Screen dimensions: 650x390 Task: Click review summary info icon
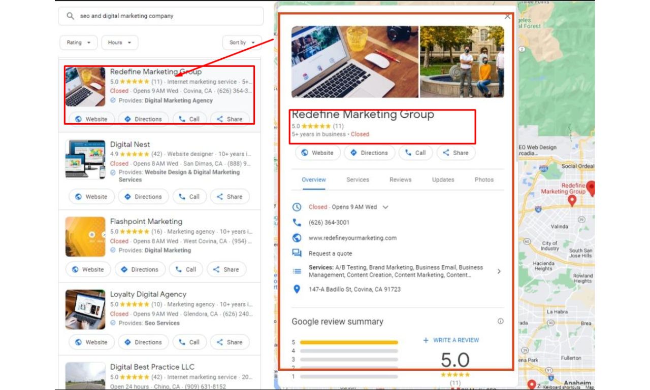[500, 321]
